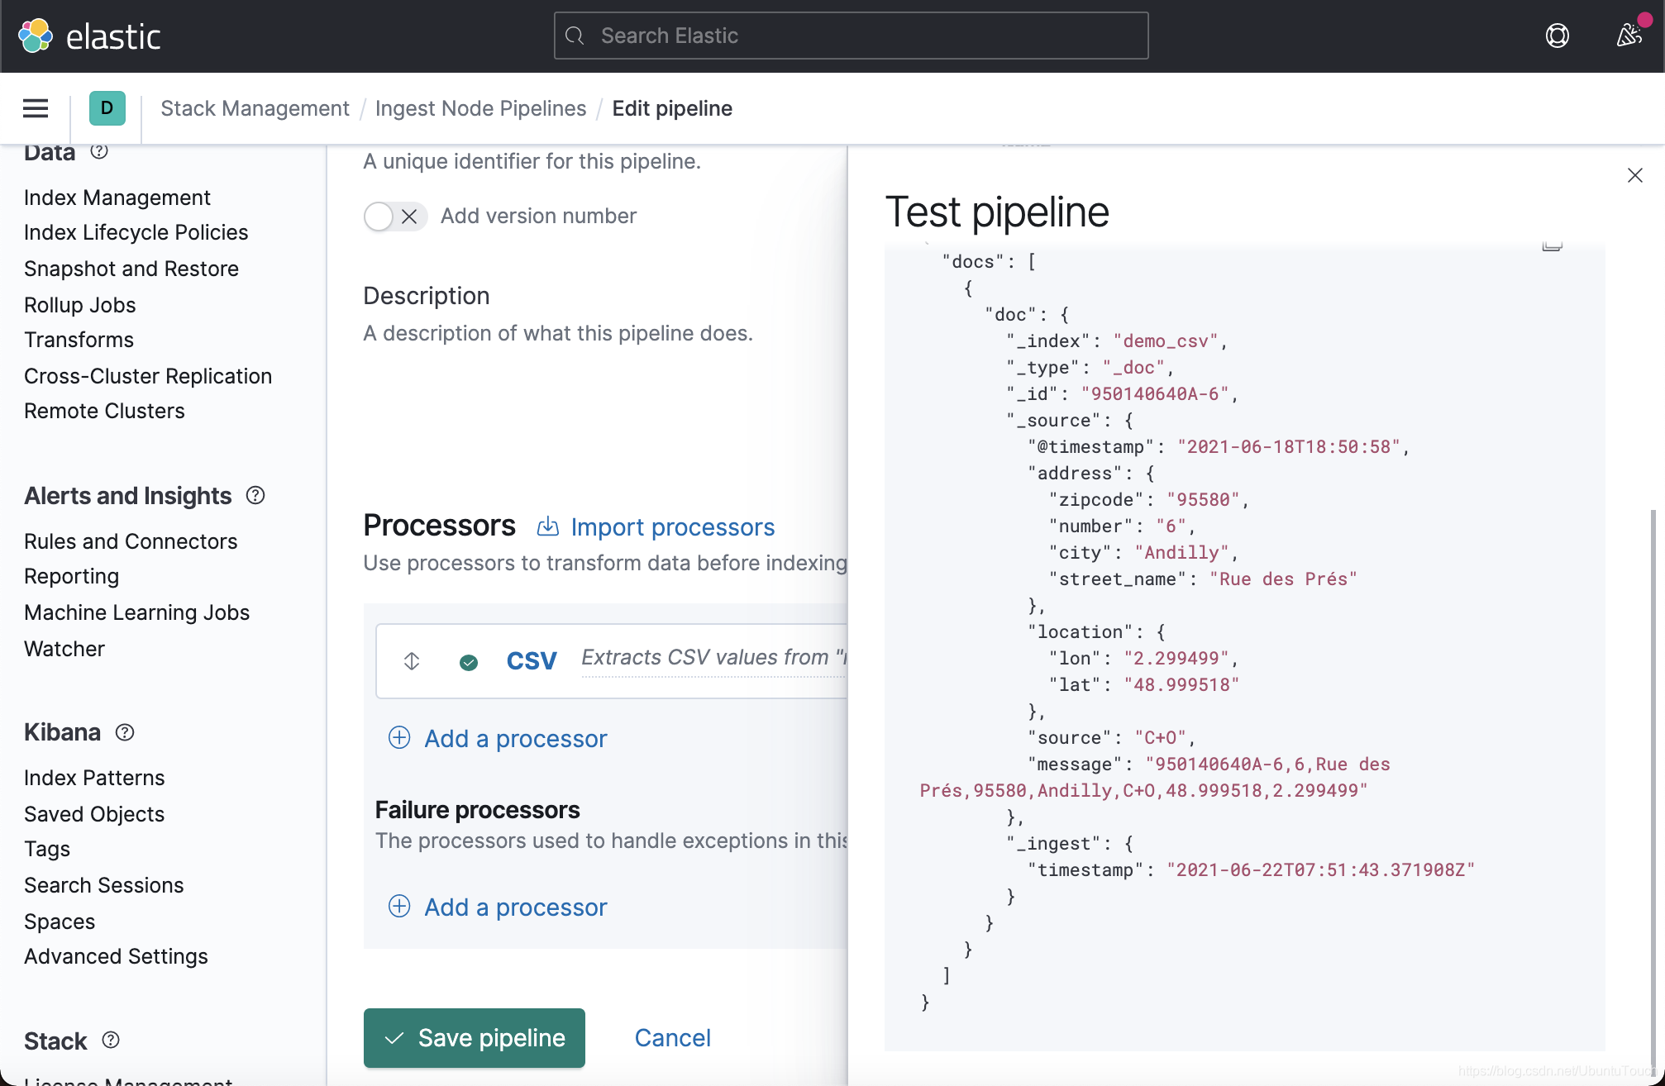Click the help icon beside Alerts and Insights

coord(255,495)
